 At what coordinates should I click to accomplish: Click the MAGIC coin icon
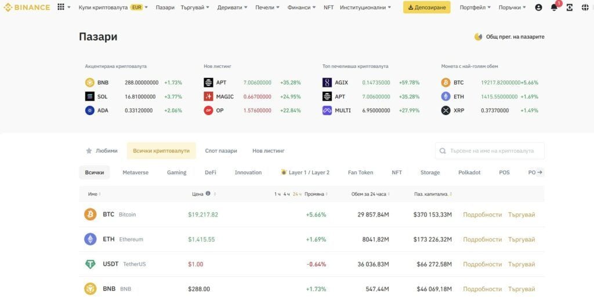click(208, 96)
